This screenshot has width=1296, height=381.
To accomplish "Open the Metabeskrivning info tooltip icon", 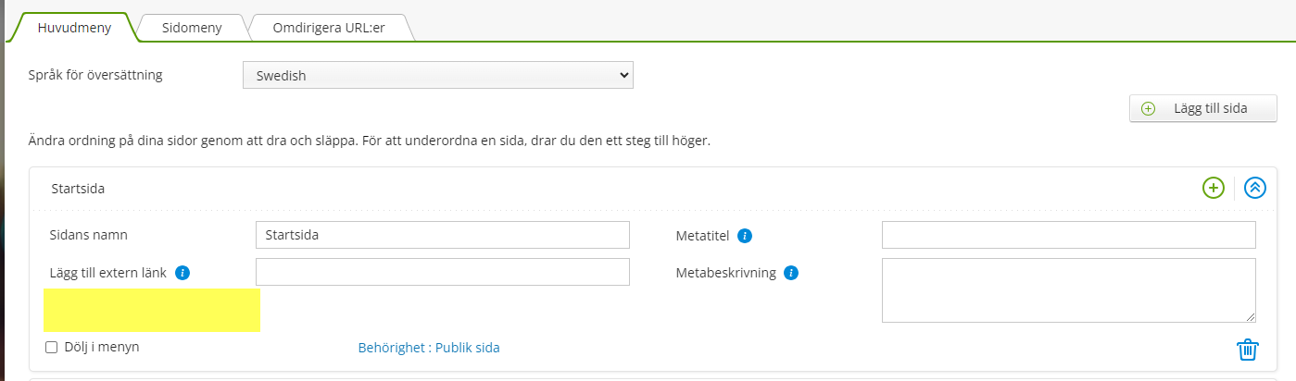I will tap(790, 273).
